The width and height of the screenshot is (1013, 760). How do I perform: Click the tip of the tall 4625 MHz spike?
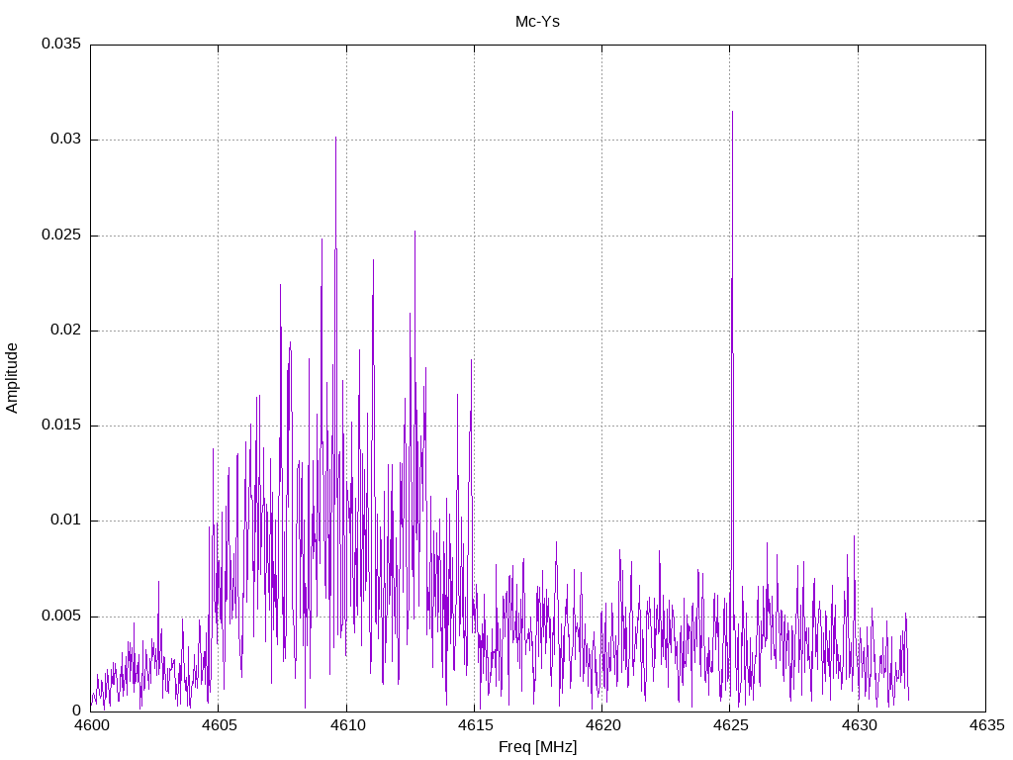click(x=732, y=112)
